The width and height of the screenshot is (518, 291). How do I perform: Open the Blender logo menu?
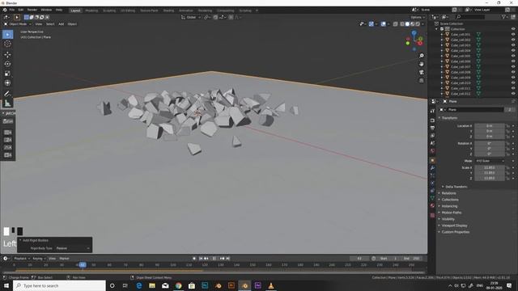pyautogui.click(x=5, y=10)
